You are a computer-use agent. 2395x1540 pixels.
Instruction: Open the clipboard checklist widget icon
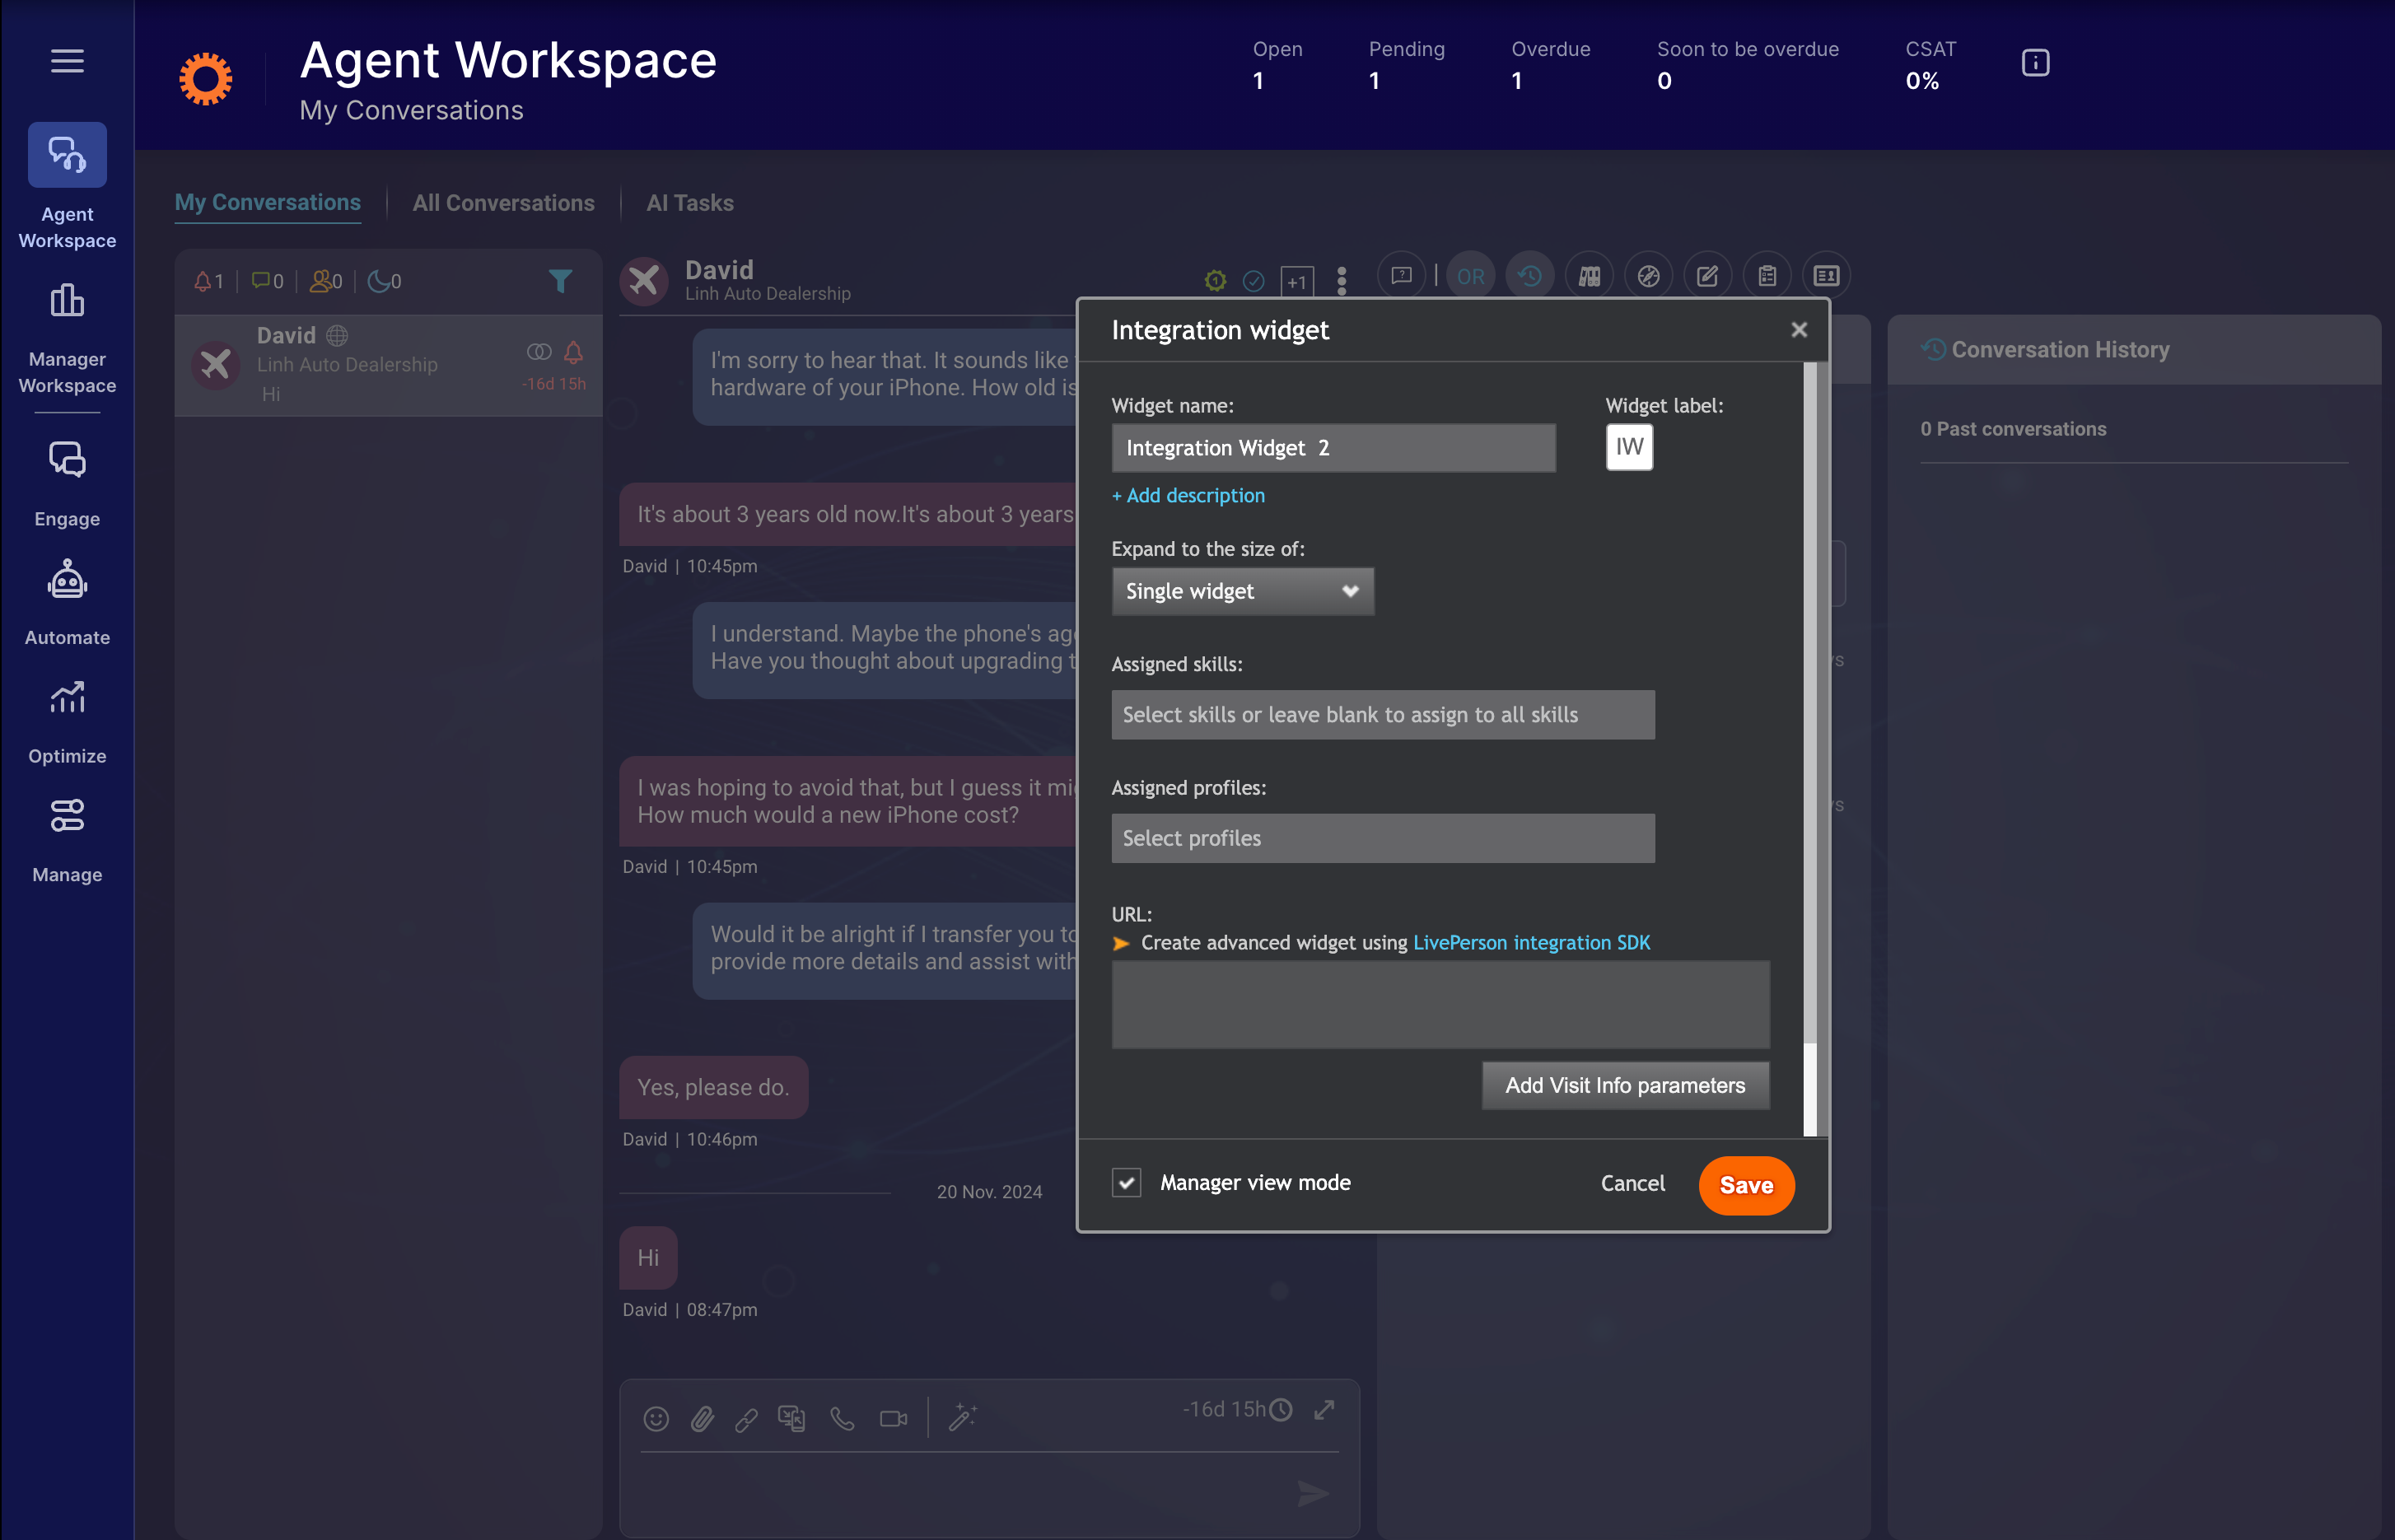click(1767, 276)
